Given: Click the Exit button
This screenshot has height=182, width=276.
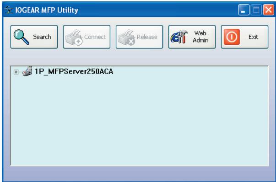Looking at the screenshot, I should click(x=244, y=37).
